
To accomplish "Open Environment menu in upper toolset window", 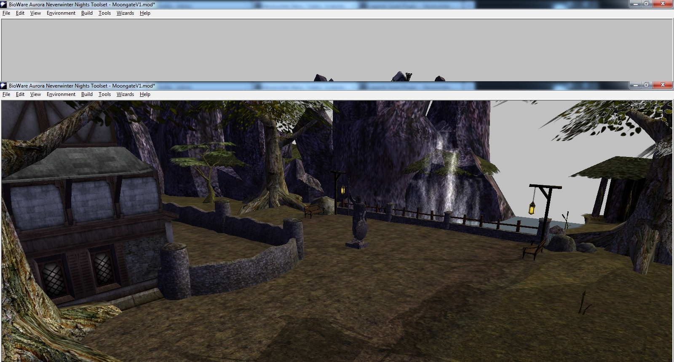I will [61, 13].
